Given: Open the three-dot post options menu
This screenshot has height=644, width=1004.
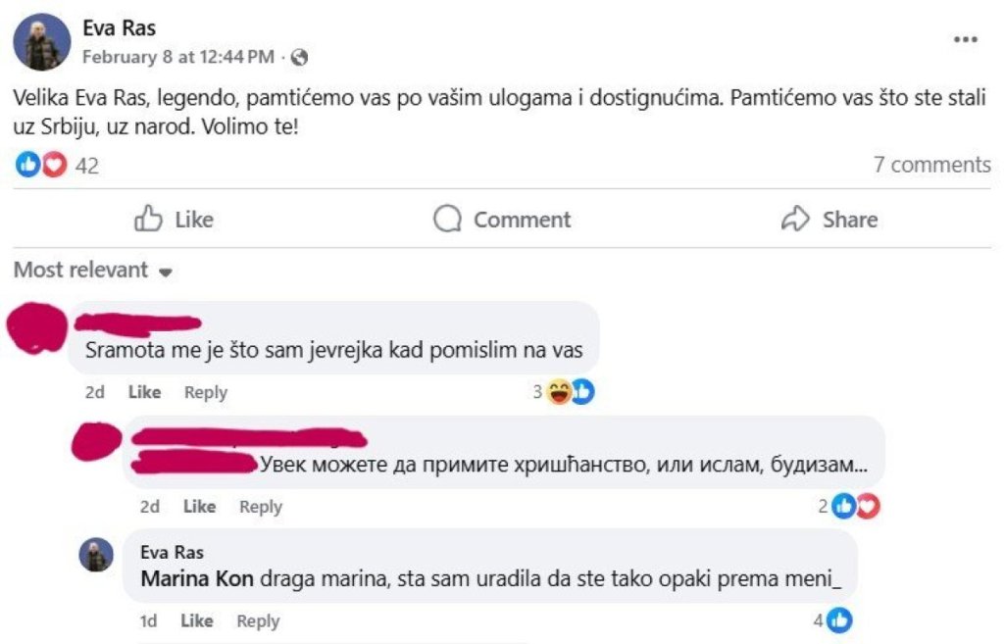Looking at the screenshot, I should (966, 39).
